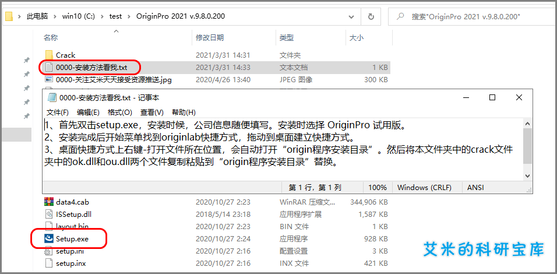The image size is (557, 274).
Task: Click the Setup.exe application icon
Action: [49, 239]
